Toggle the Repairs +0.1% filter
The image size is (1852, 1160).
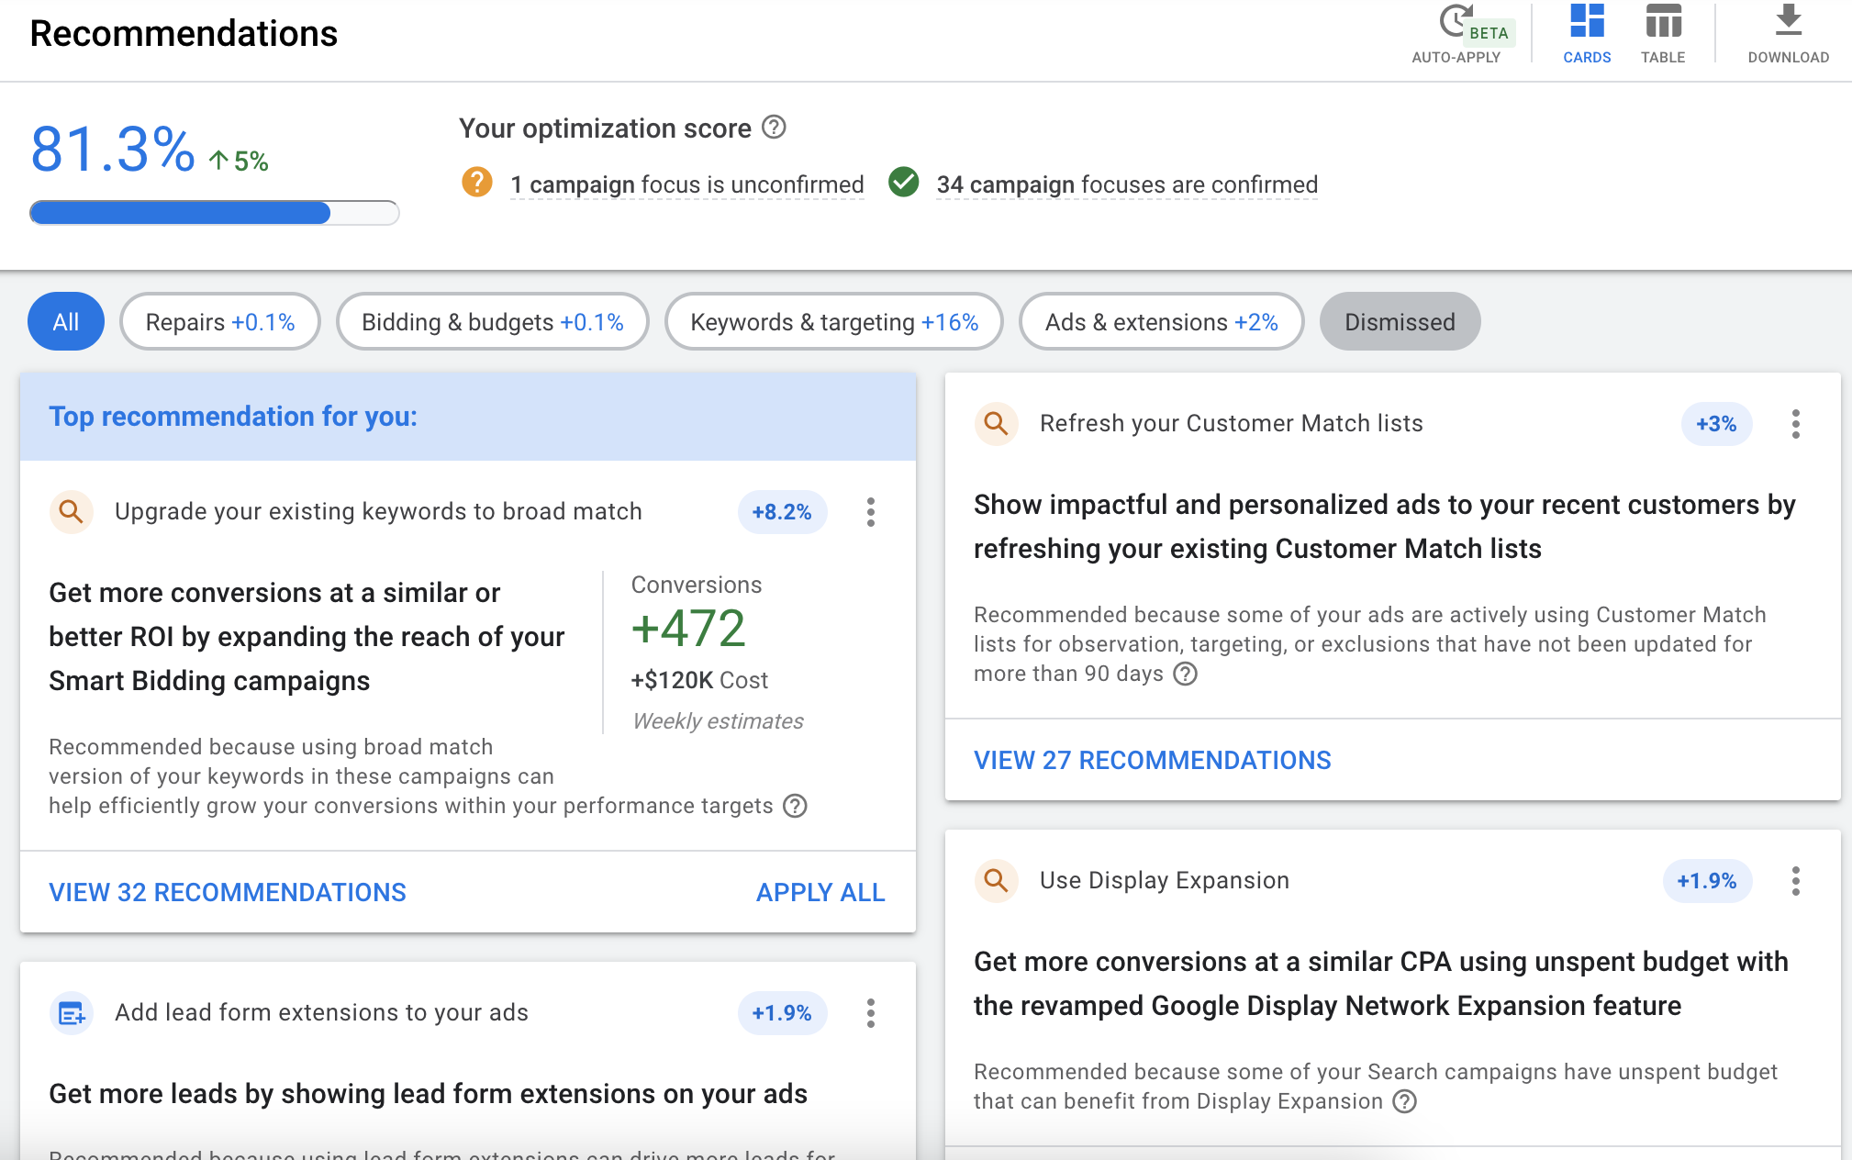219,321
